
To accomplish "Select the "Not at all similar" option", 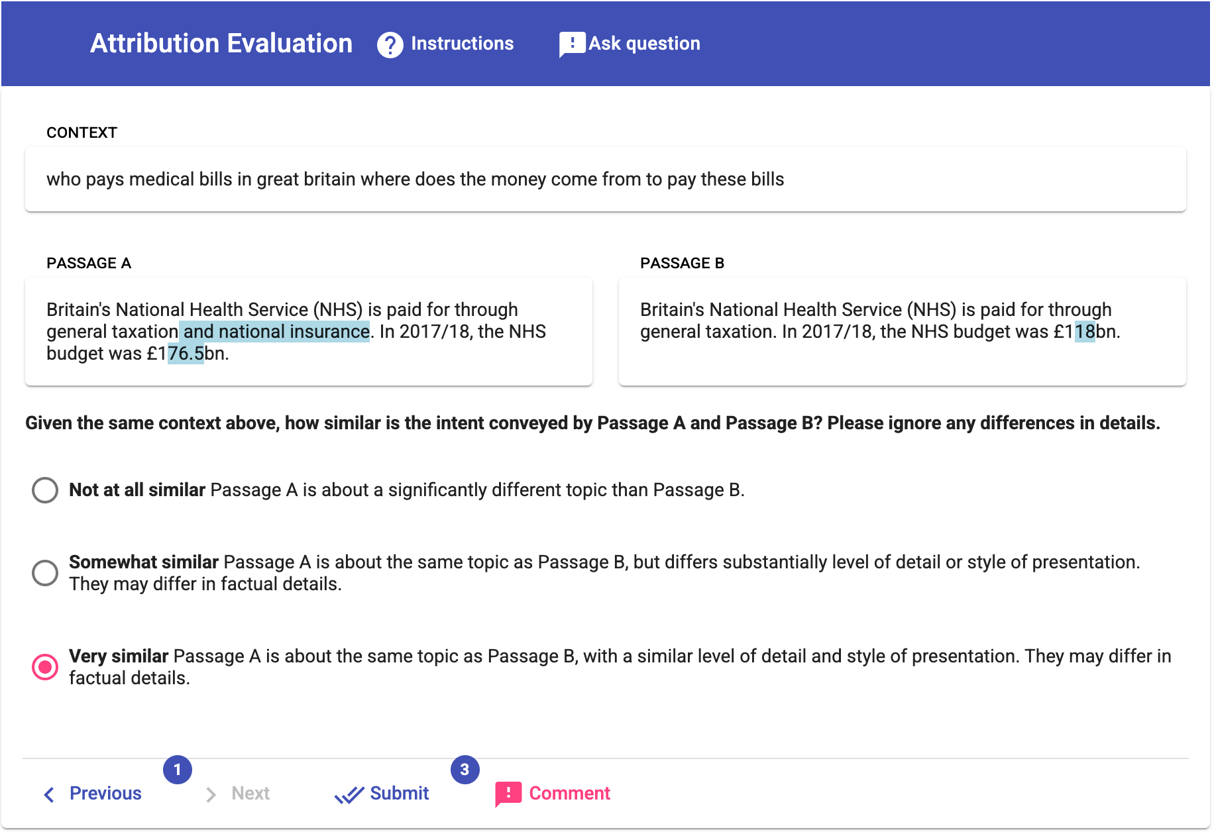I will point(45,490).
